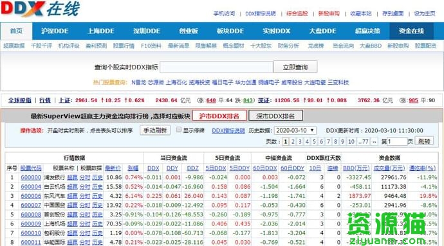This screenshot has width=444, height=246.
Task: Select the 沪市DDX排名 tab
Action: (219, 116)
